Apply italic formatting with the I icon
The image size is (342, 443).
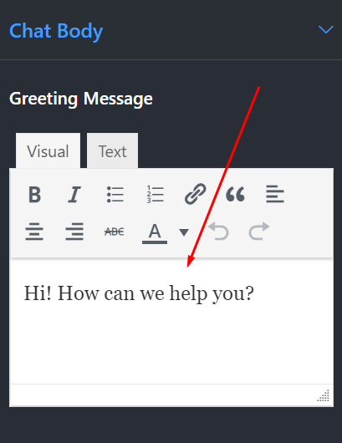(x=74, y=195)
